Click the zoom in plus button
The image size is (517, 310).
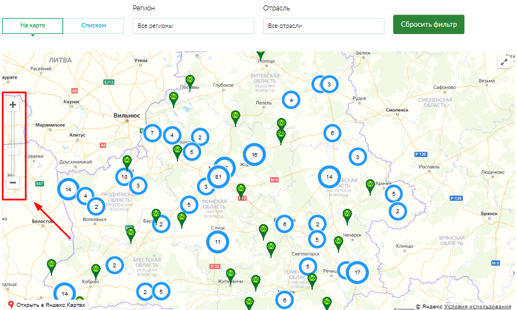[13, 104]
